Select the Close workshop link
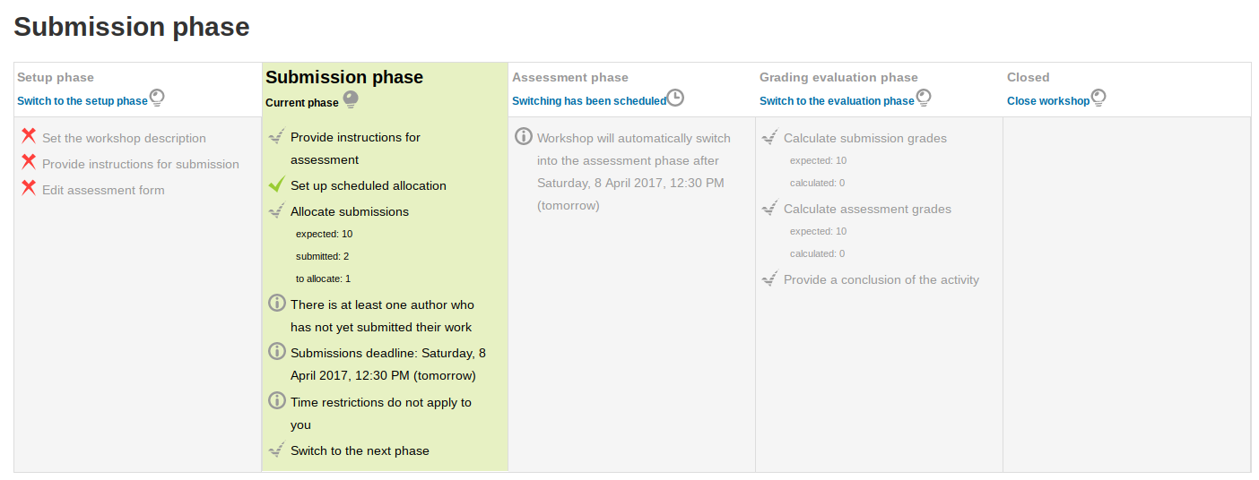 pos(1048,101)
